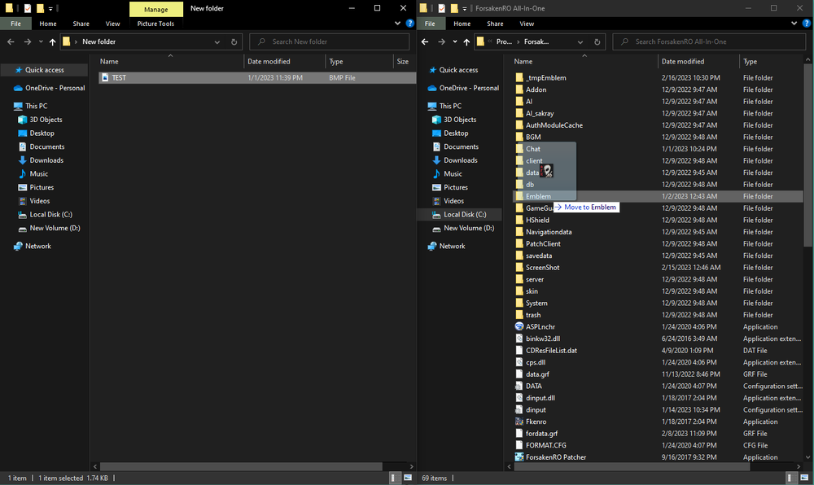Switch left window to large icons view

406,478
